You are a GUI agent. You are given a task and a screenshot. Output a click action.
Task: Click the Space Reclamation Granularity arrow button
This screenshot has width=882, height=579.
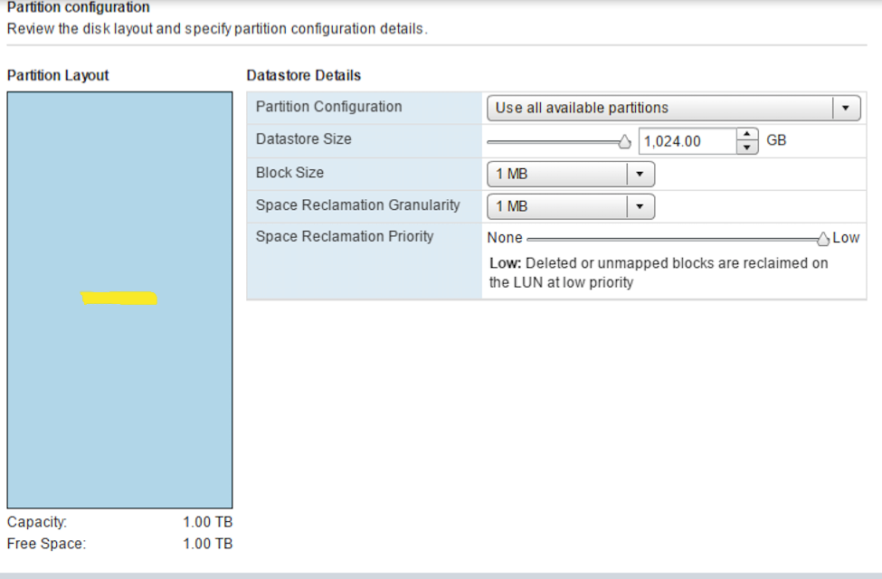click(x=640, y=206)
